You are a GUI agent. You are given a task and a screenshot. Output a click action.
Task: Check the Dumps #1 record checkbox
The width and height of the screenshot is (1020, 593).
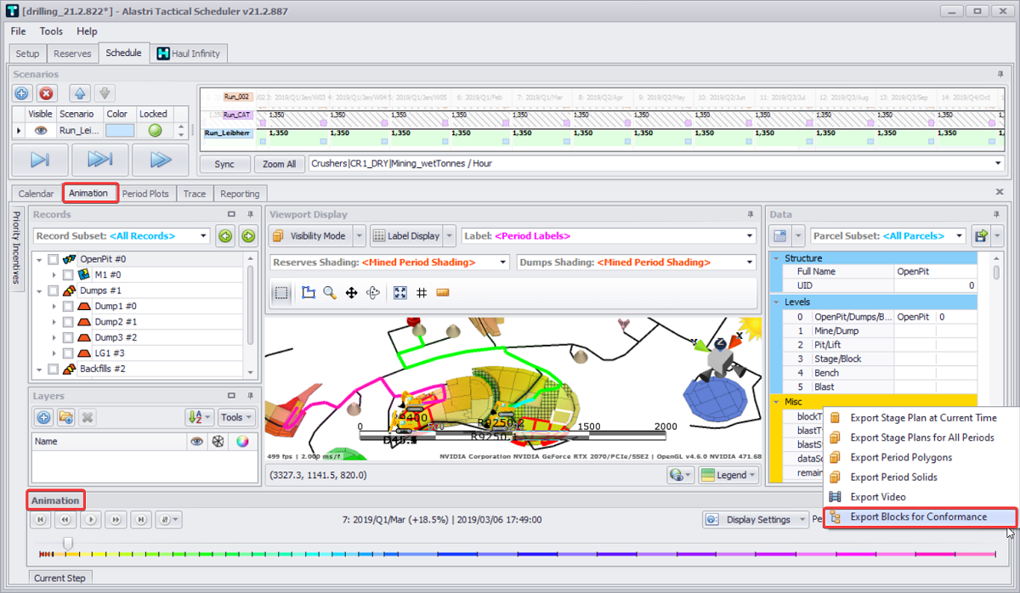[x=54, y=291]
